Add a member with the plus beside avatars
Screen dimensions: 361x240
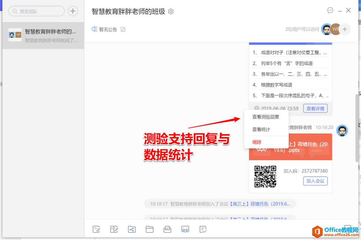345,29
